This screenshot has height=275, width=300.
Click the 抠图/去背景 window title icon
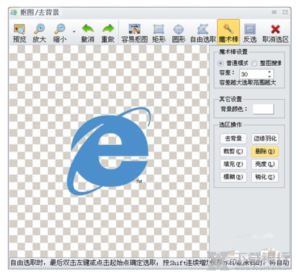coord(14,12)
